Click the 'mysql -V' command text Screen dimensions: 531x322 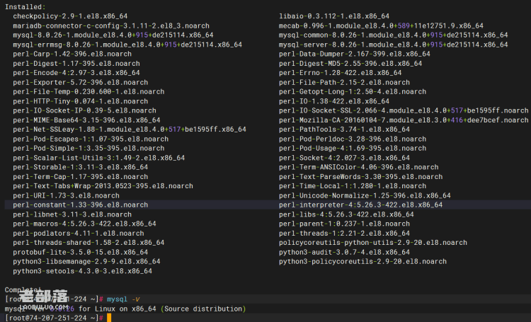click(123, 299)
